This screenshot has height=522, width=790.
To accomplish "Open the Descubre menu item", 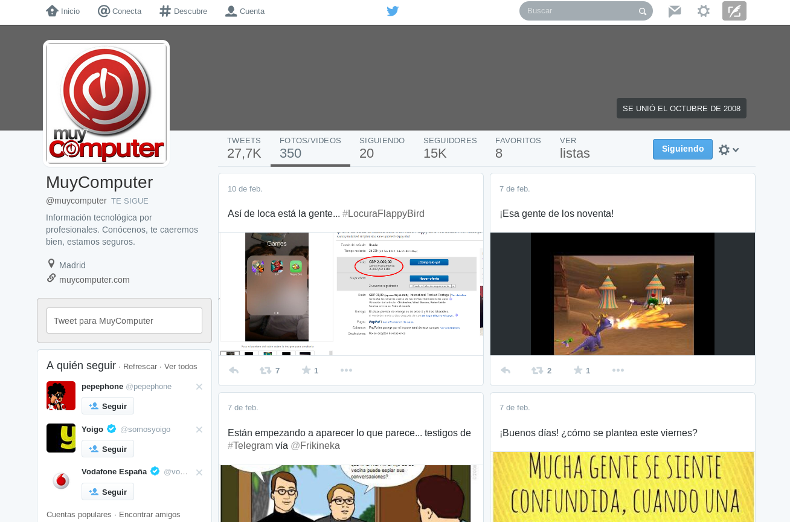I will tap(184, 11).
